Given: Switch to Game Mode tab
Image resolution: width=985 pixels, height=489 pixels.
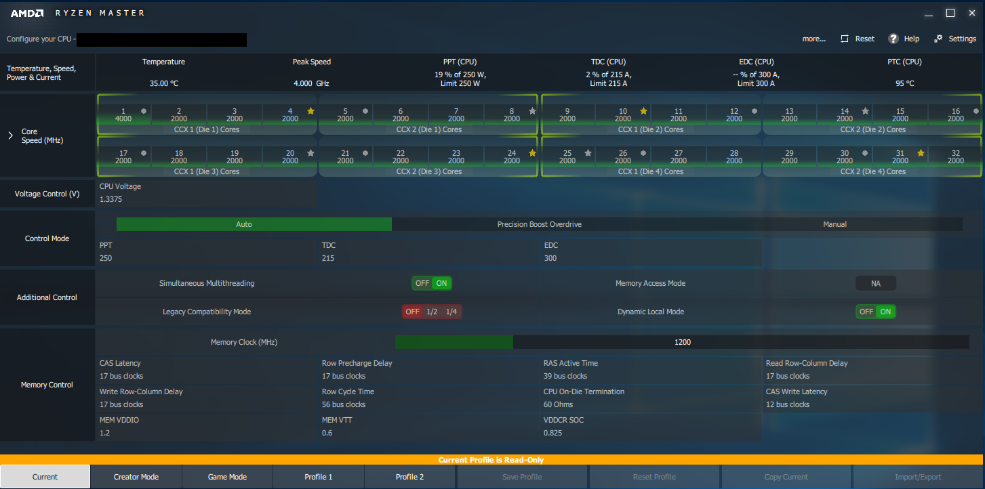Looking at the screenshot, I should (227, 477).
